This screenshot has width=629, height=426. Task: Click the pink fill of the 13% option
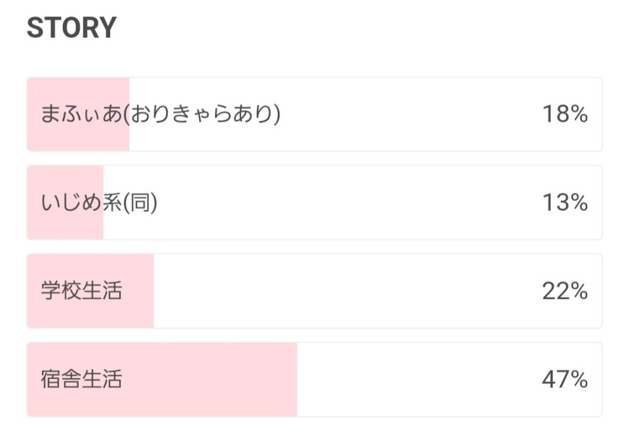(x=66, y=203)
